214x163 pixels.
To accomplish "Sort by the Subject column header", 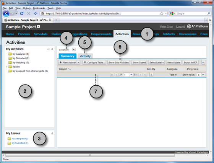I will (101, 69).
